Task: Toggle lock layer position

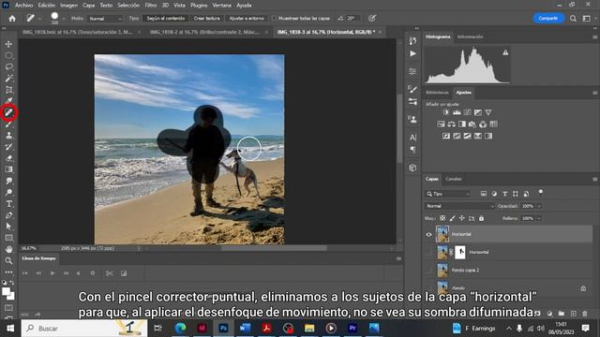Action: click(x=462, y=218)
